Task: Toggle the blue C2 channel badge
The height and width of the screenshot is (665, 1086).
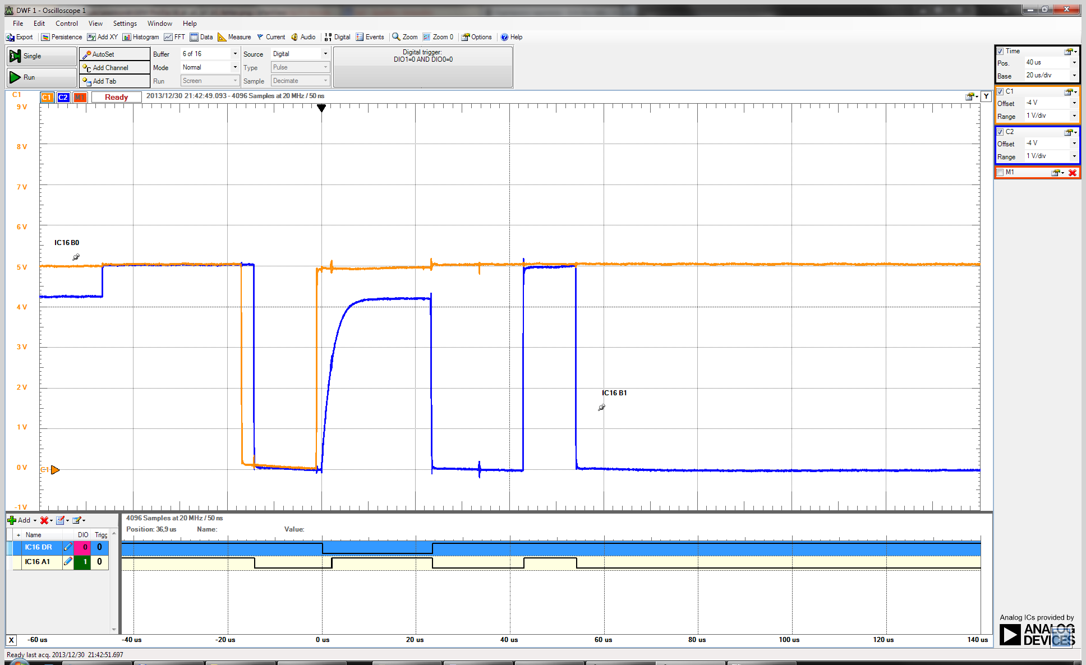Action: click(x=63, y=97)
